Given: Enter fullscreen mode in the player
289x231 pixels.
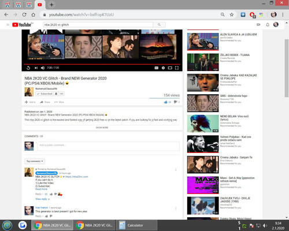Looking at the screenshot, I should (177, 68).
